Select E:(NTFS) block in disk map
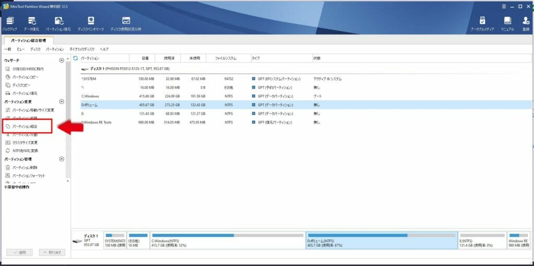 click(482, 240)
